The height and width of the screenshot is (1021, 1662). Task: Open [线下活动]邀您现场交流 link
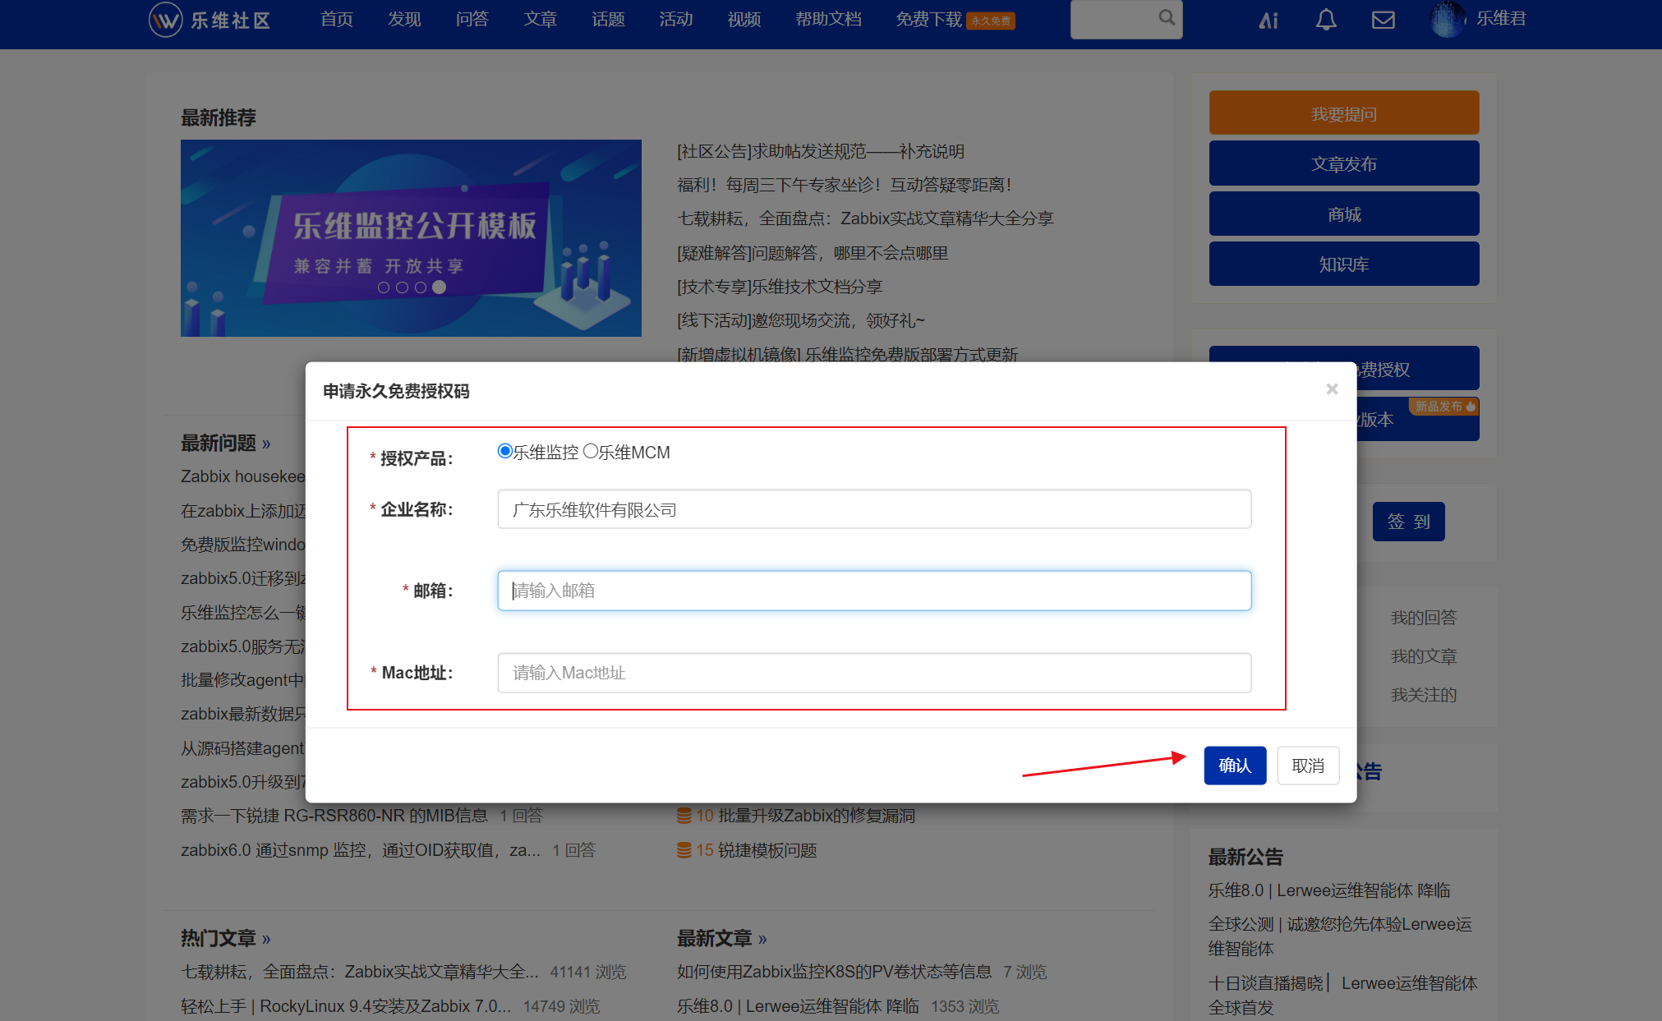click(x=801, y=320)
